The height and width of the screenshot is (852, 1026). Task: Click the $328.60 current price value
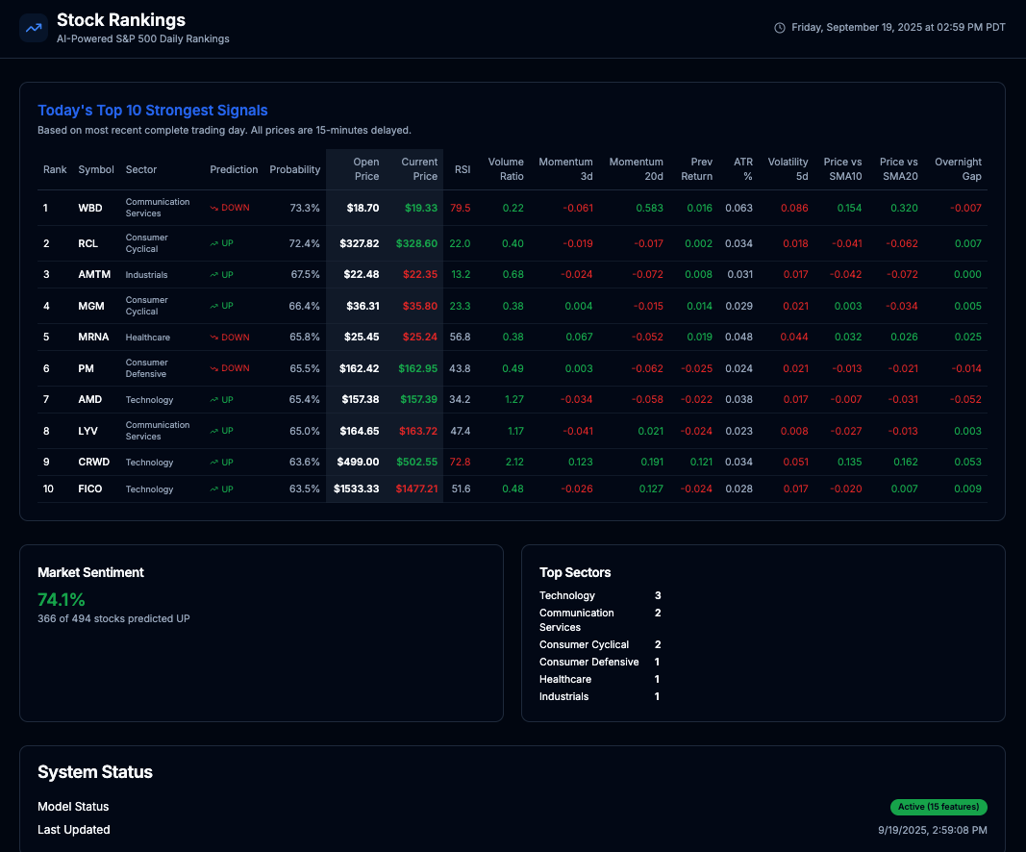click(x=416, y=243)
